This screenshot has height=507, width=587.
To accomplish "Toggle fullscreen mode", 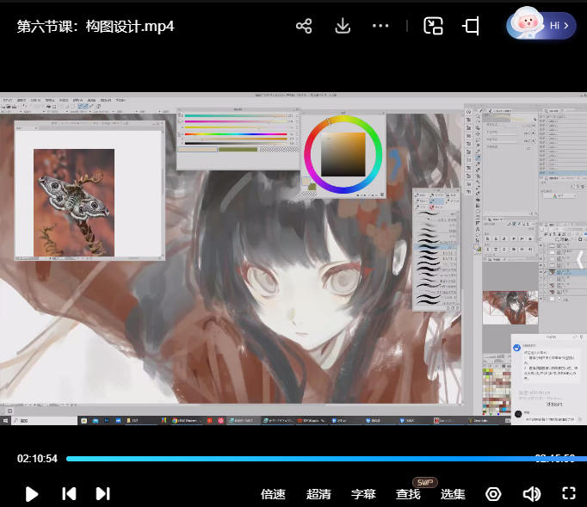I will coord(568,493).
